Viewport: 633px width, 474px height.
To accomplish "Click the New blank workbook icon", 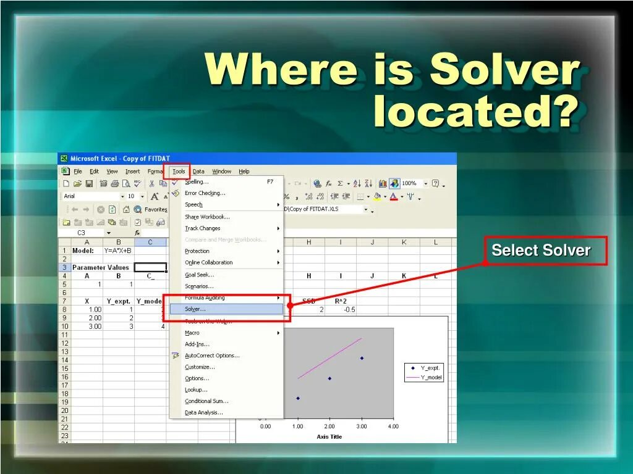I will pos(66,184).
